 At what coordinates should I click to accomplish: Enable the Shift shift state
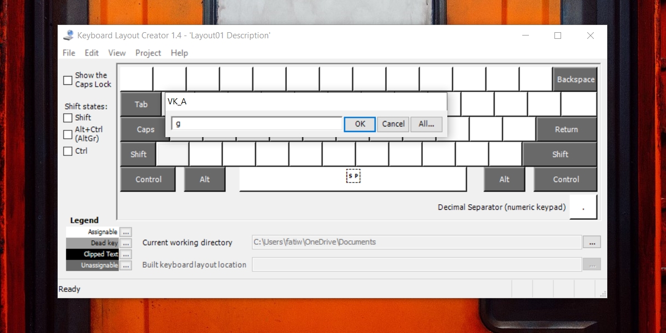(68, 118)
